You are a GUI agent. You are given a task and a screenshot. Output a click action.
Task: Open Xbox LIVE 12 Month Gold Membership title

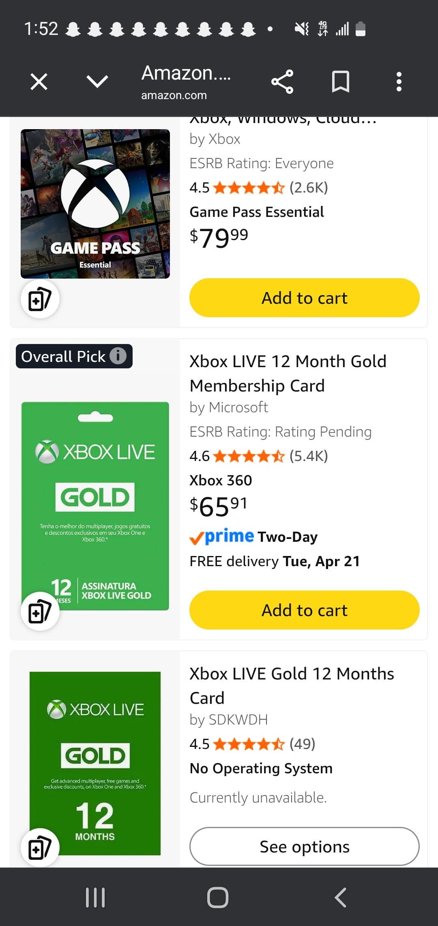tap(288, 373)
